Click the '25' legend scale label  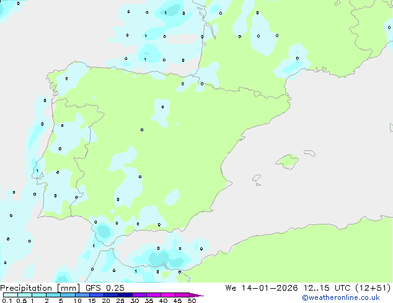[x=120, y=301]
